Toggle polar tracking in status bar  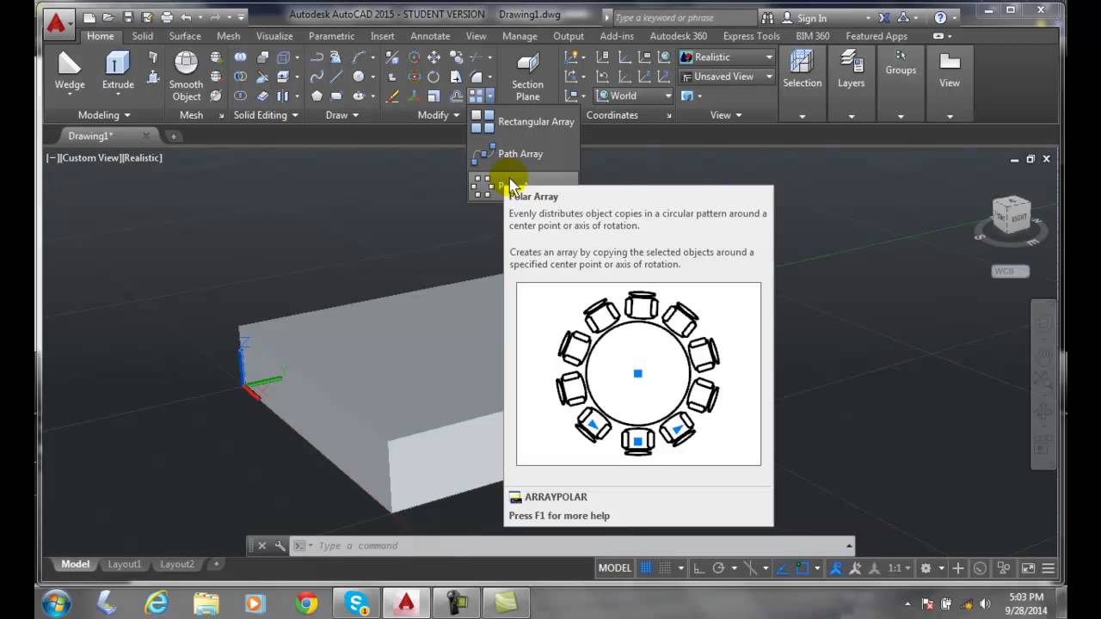(718, 568)
